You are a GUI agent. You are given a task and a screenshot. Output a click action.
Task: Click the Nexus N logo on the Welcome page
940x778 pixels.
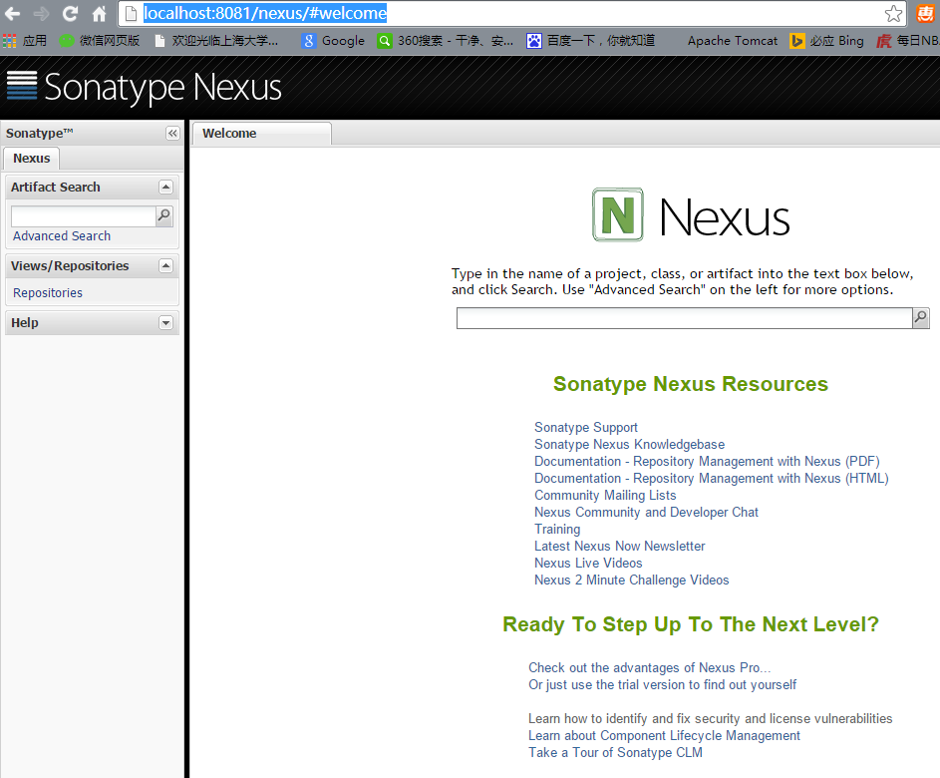click(617, 214)
